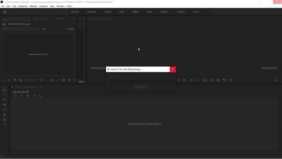Image resolution: width=282 pixels, height=159 pixels.
Task: Adjust Project panel thumbnail zoom slider
Action: click(x=31, y=80)
